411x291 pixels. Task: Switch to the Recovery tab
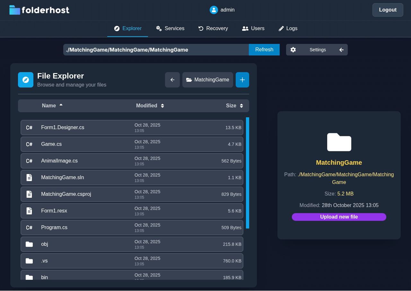click(213, 29)
